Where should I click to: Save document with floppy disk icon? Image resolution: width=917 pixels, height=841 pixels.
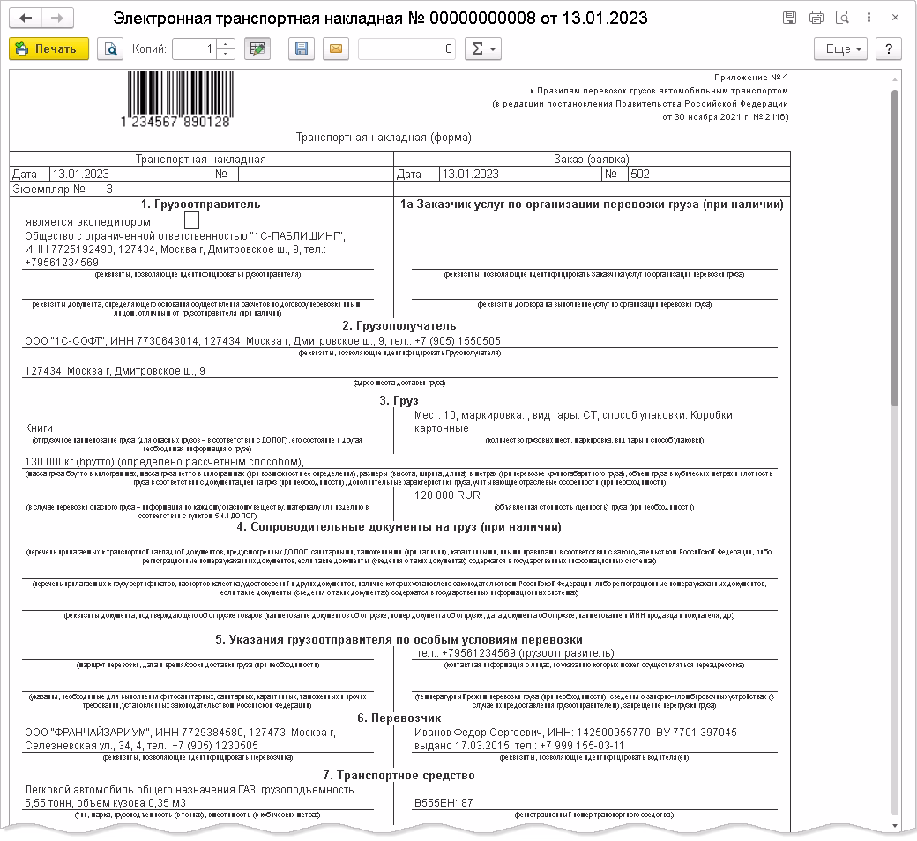coord(302,49)
